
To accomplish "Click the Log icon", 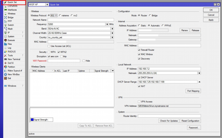I will 5,48.
